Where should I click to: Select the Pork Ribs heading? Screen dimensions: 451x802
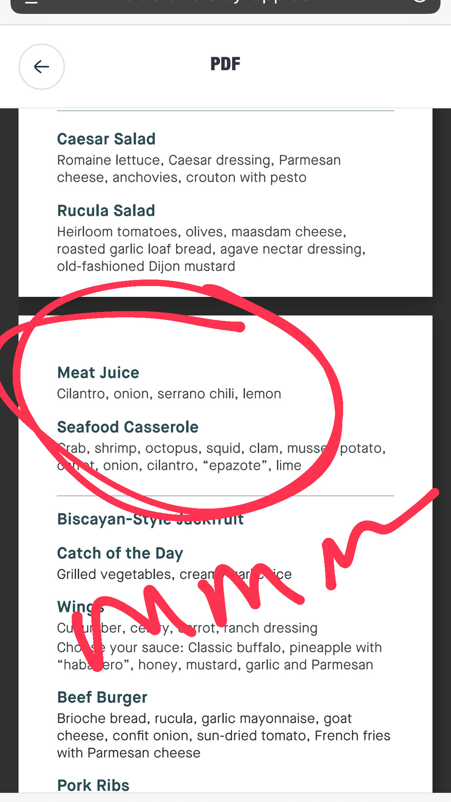pos(93,785)
